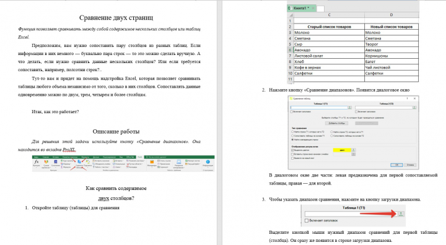Toggle the 'Выделить цветом' checkbox
Screen dimensions: 446x245
(292, 150)
